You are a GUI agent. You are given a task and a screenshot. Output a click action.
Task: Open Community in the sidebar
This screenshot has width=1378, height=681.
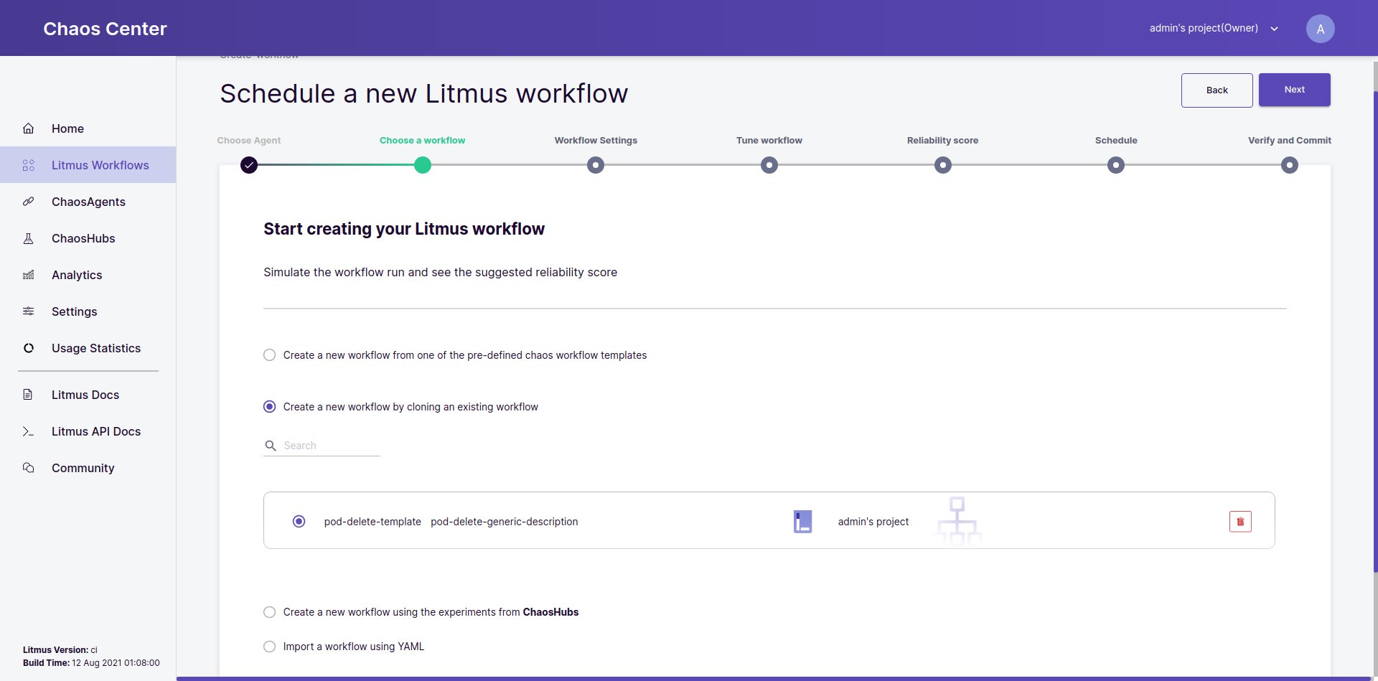pos(83,468)
